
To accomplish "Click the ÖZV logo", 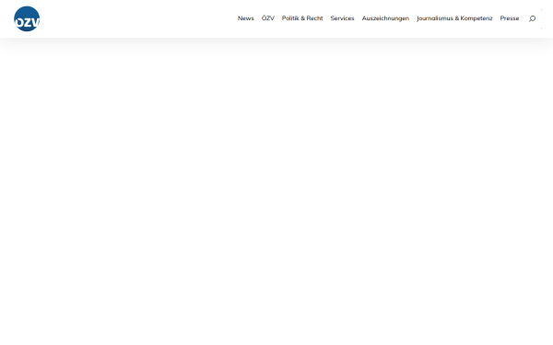I will pyautogui.click(x=27, y=18).
